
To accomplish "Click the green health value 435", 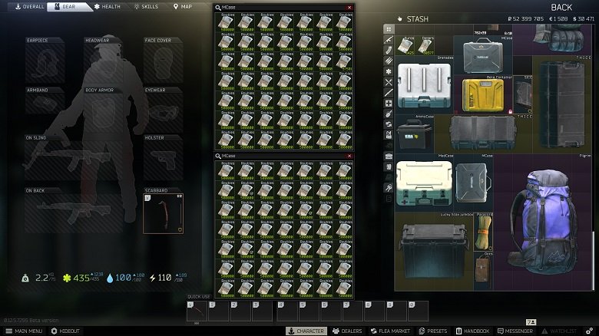I will pyautogui.click(x=81, y=278).
